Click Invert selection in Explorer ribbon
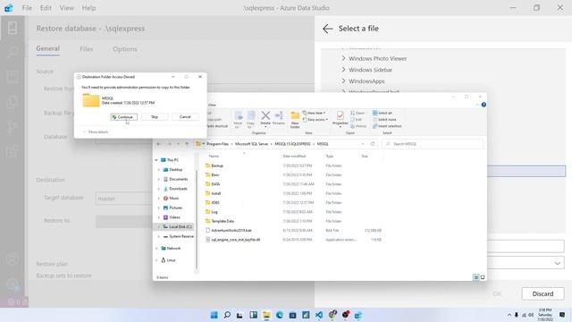This screenshot has width=572, height=322. click(x=387, y=126)
